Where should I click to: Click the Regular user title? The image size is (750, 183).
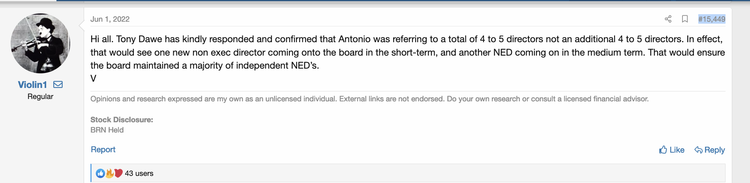[x=40, y=97]
